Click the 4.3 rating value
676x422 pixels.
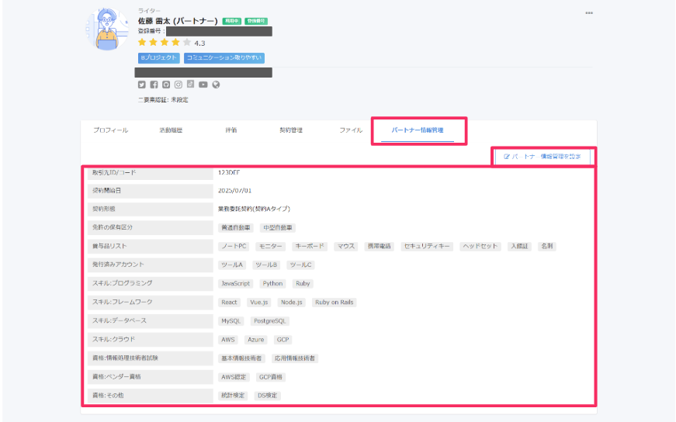click(199, 43)
